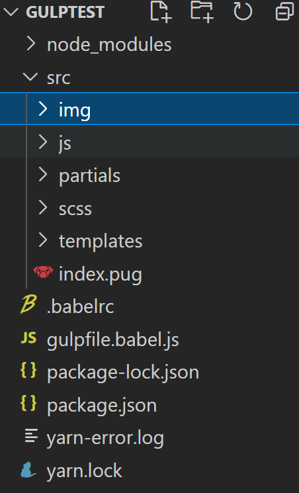Open the package.json file
Viewport: 299px width, 493px height.
pyautogui.click(x=102, y=406)
